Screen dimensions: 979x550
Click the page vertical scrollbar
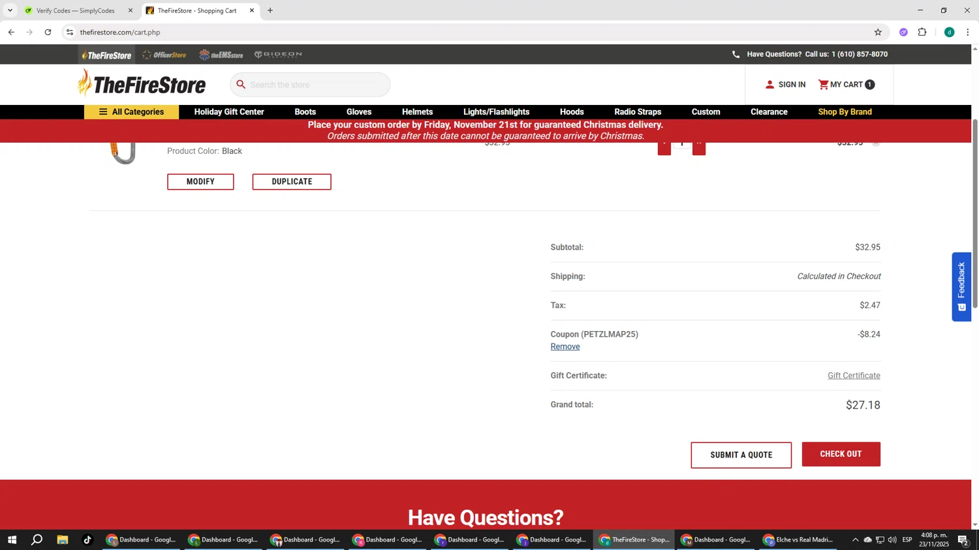(x=975, y=214)
